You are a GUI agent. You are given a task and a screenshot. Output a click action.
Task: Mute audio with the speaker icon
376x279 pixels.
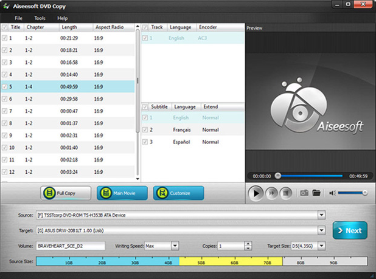(x=332, y=193)
